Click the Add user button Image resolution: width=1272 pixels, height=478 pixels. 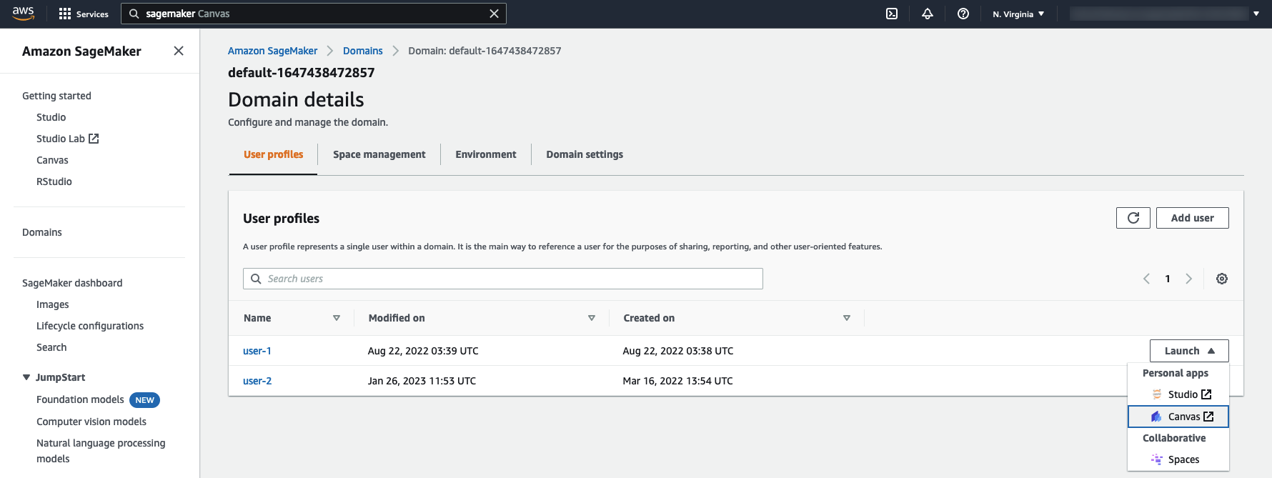1192,218
